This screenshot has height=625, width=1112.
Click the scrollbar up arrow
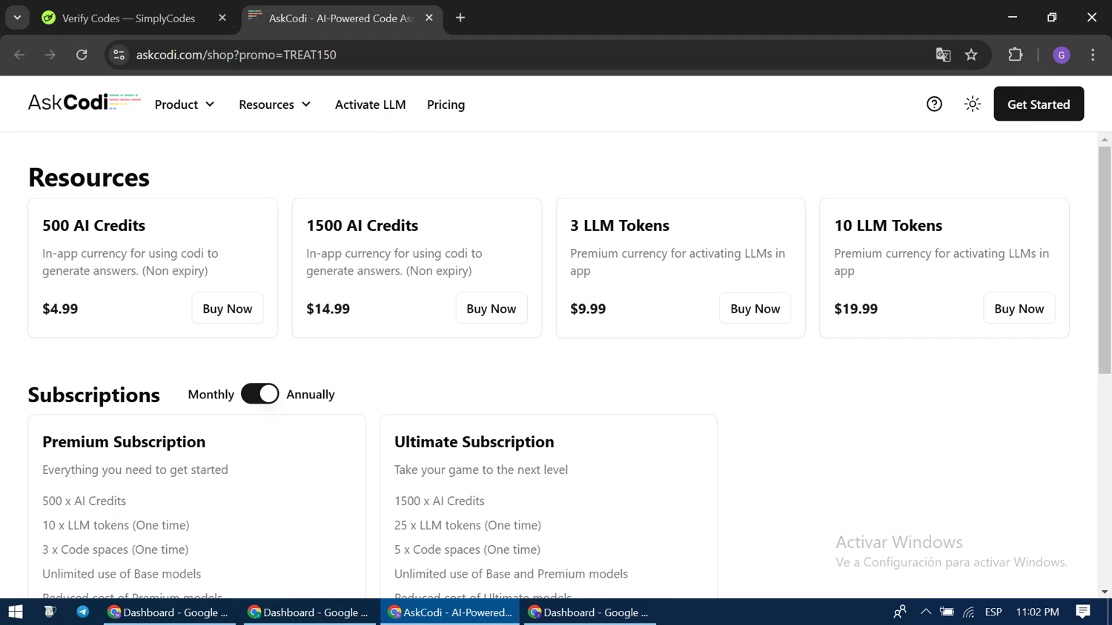coord(1105,139)
